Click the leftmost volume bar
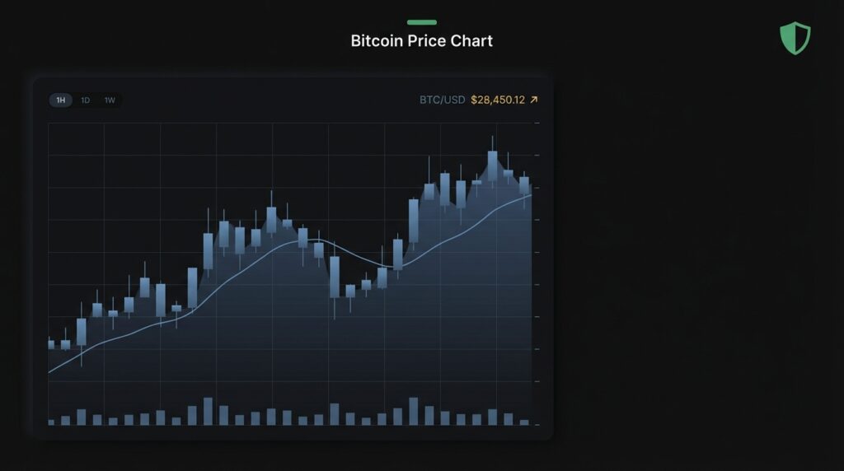This screenshot has height=471, width=844. click(51, 422)
